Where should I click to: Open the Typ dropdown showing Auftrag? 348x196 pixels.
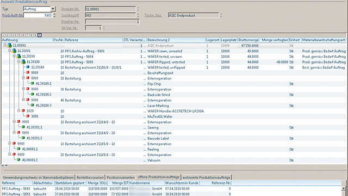coord(53,9)
